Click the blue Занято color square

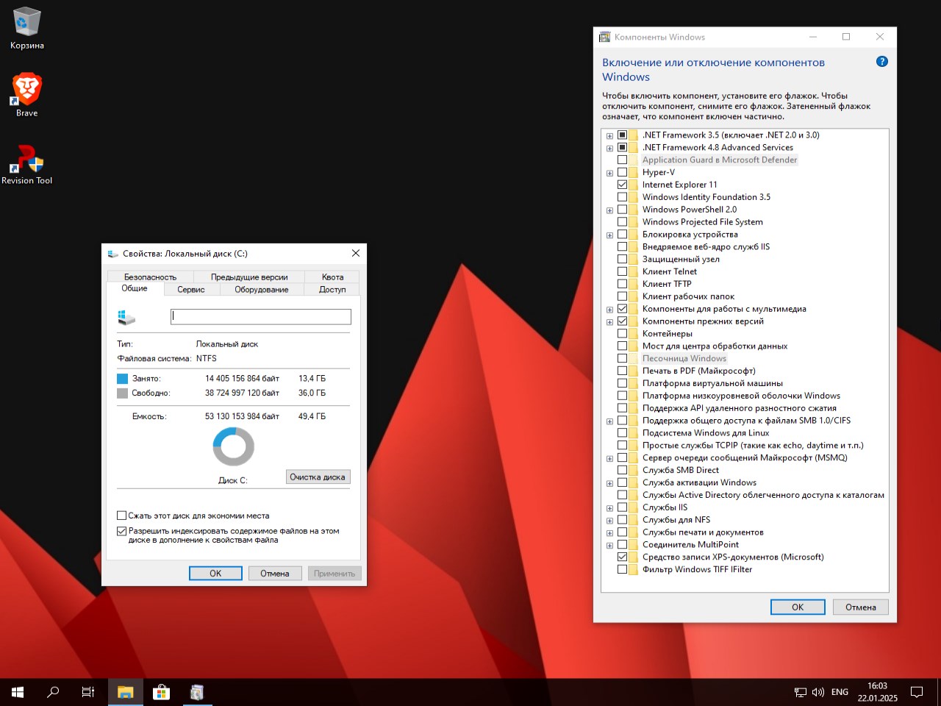122,379
